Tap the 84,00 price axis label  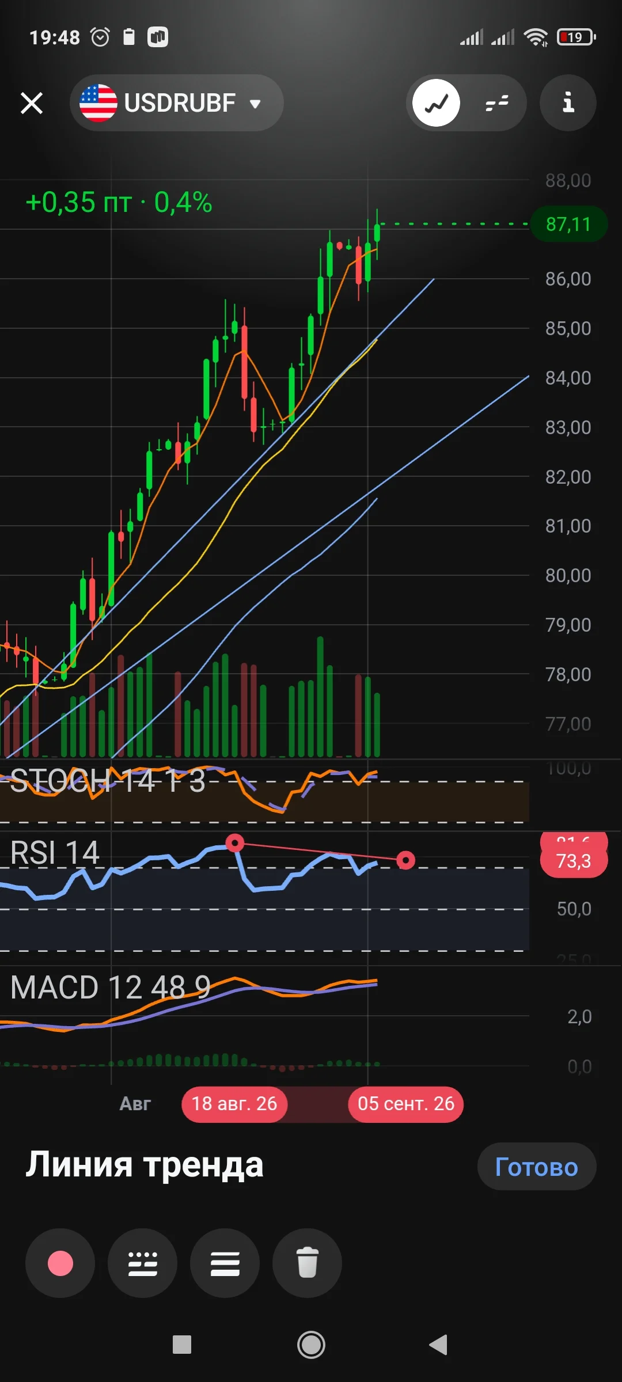568,378
